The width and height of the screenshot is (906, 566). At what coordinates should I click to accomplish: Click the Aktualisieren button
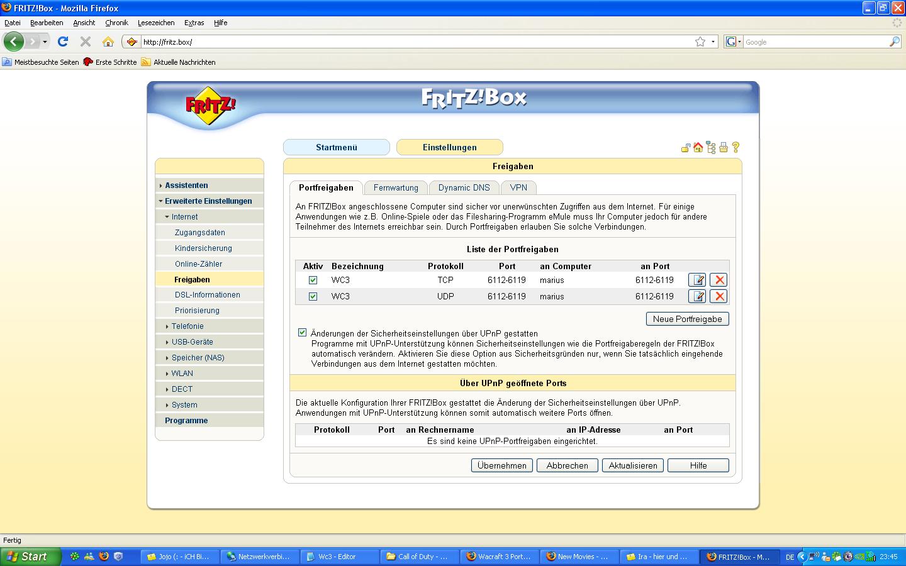coord(633,465)
